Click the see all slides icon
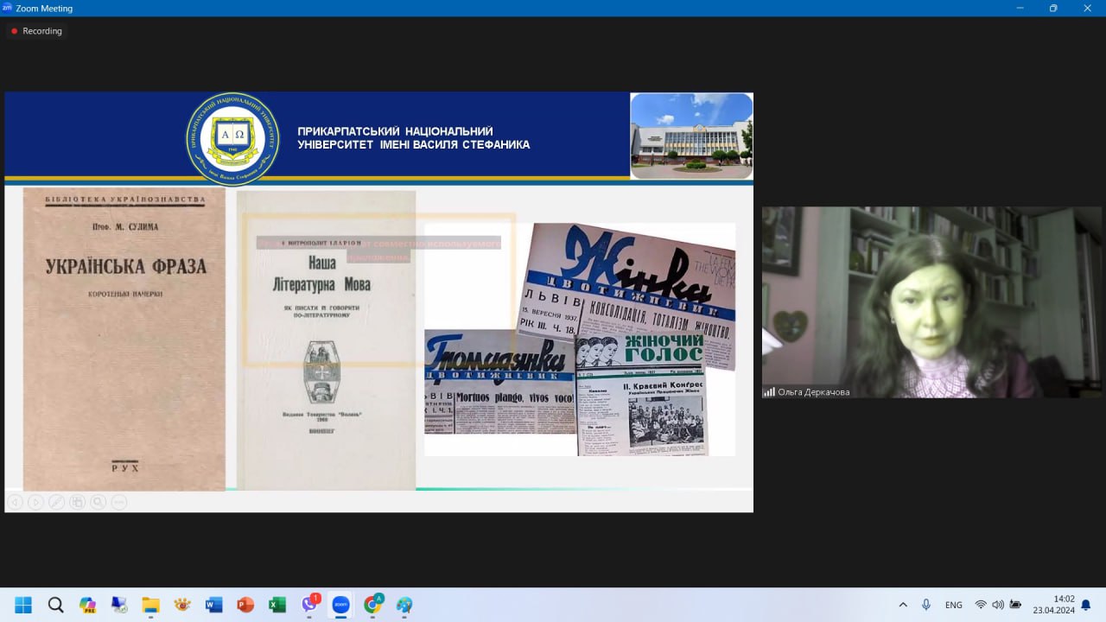Image resolution: width=1106 pixels, height=622 pixels. (x=77, y=502)
